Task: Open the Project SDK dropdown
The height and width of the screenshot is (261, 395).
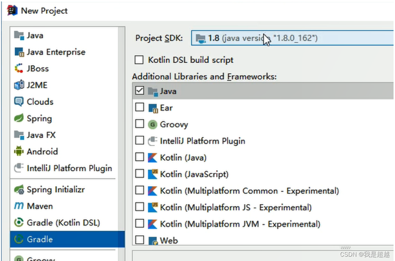Action: [291, 38]
